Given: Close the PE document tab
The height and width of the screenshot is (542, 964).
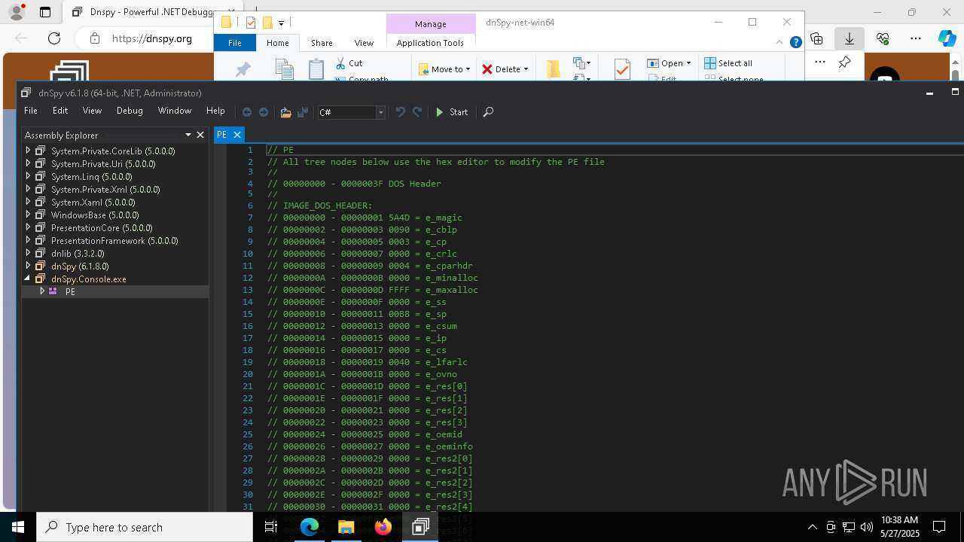Looking at the screenshot, I should point(236,135).
